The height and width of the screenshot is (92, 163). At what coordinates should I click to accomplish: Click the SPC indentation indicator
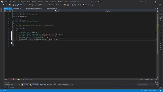[152, 79]
